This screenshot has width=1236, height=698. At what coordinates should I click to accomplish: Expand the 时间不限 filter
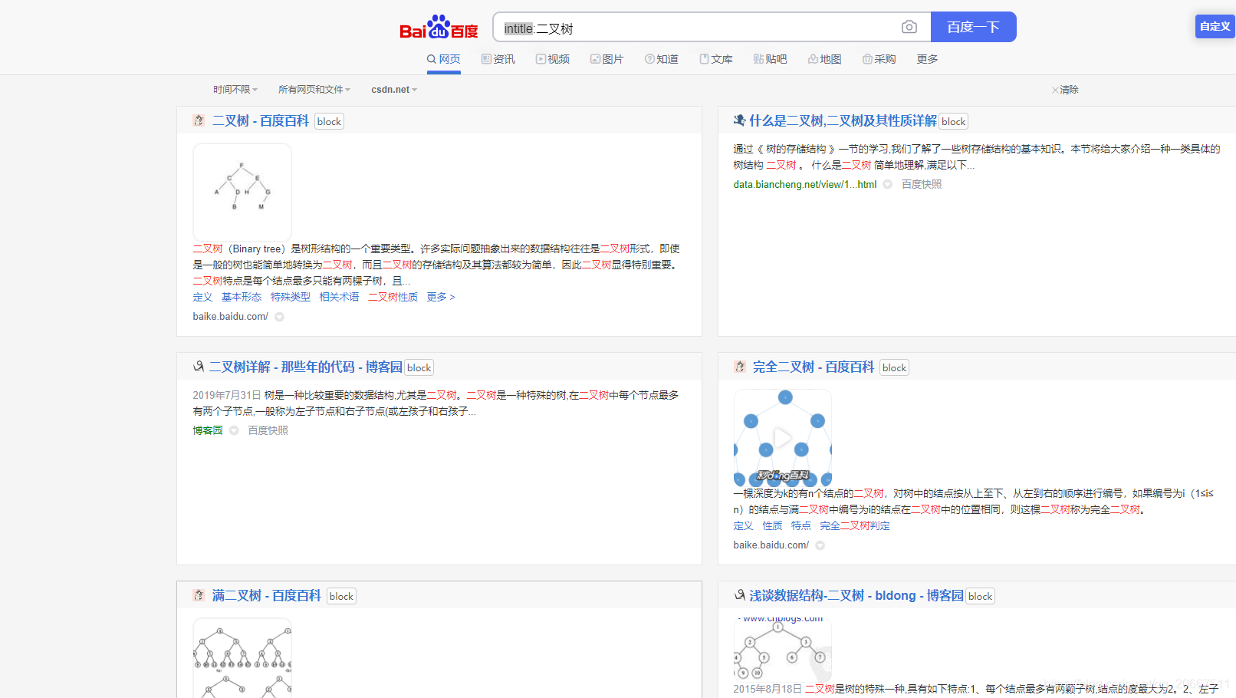(235, 90)
